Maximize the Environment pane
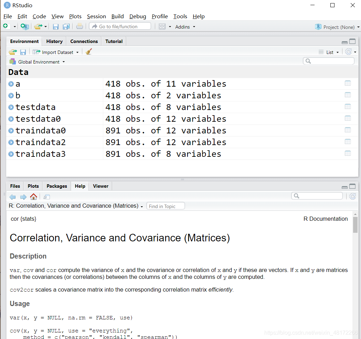This screenshot has height=339, width=361. [x=352, y=41]
